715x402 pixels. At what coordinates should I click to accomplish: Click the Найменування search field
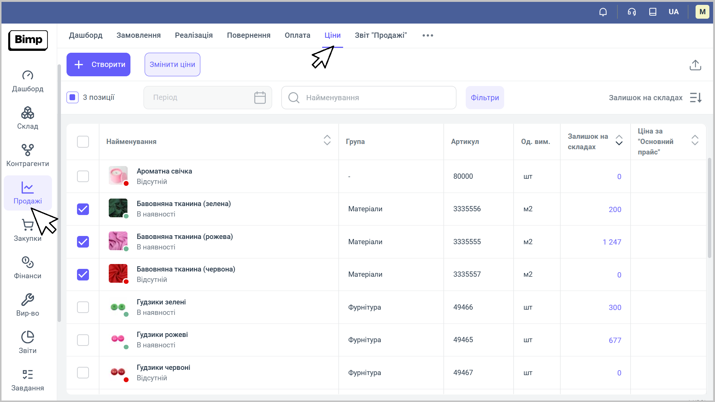coord(374,98)
